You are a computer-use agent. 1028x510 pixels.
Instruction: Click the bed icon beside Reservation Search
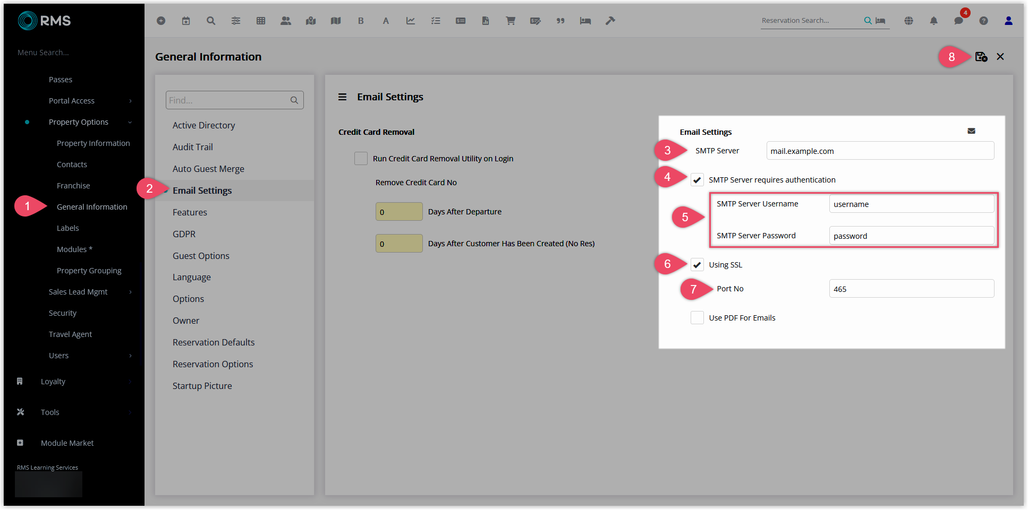point(881,21)
